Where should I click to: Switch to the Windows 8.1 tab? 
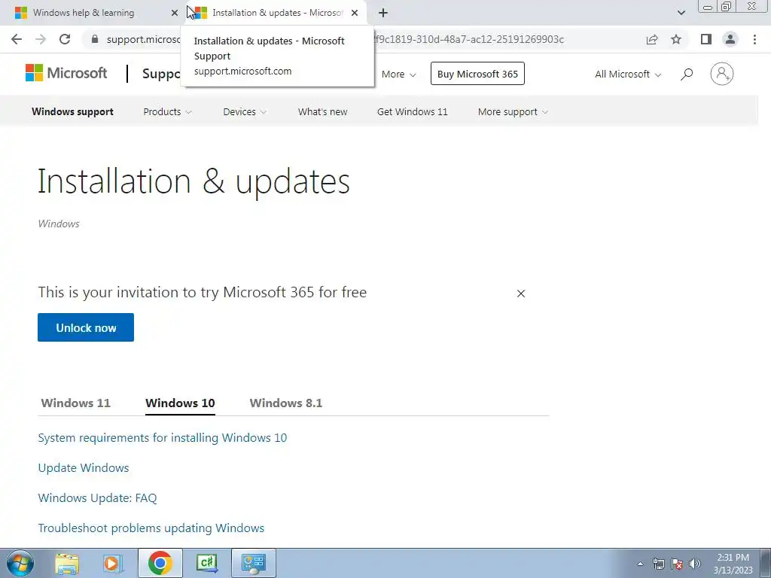pos(285,403)
